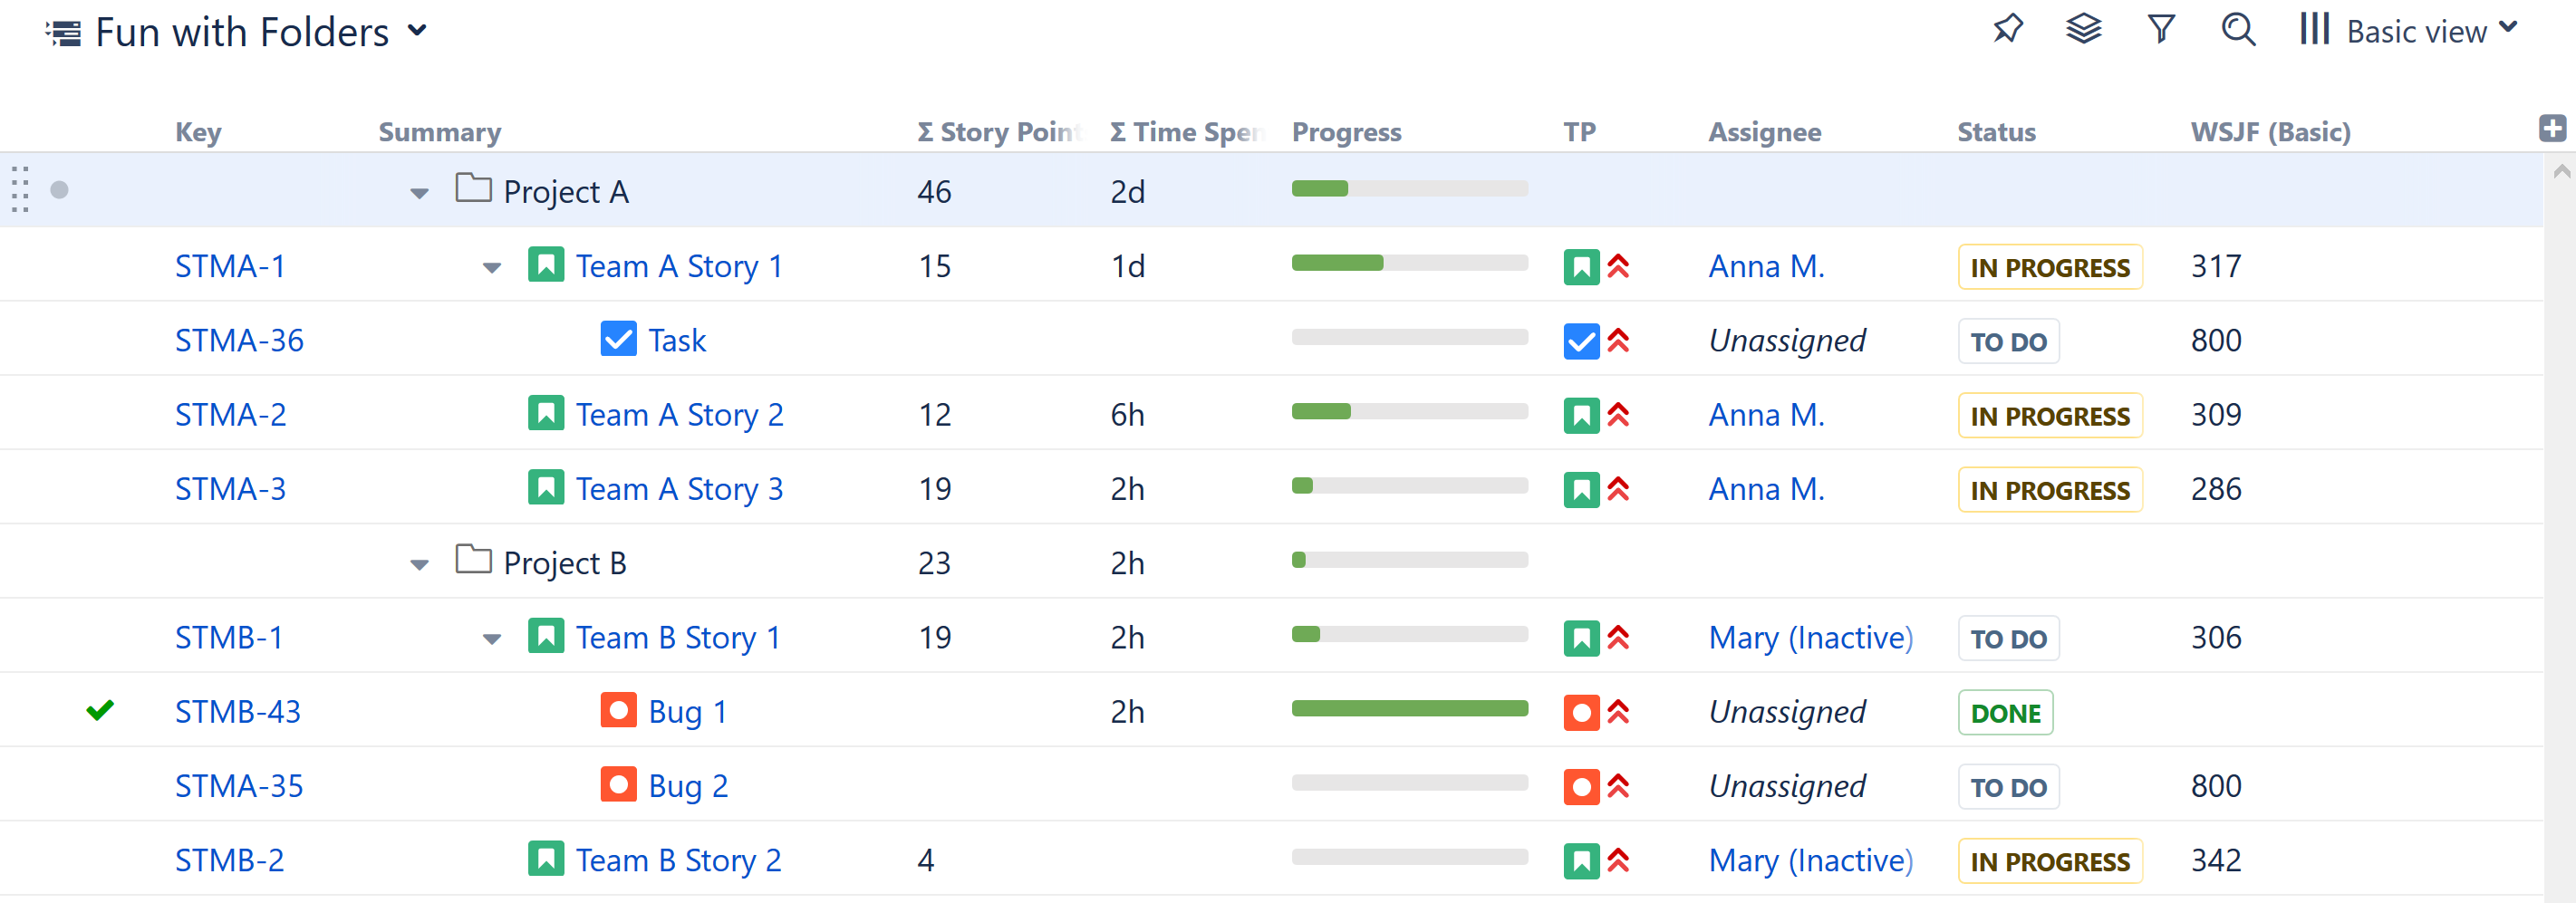Open the Basic view dropdown
This screenshot has height=903, width=2576.
click(x=2430, y=31)
